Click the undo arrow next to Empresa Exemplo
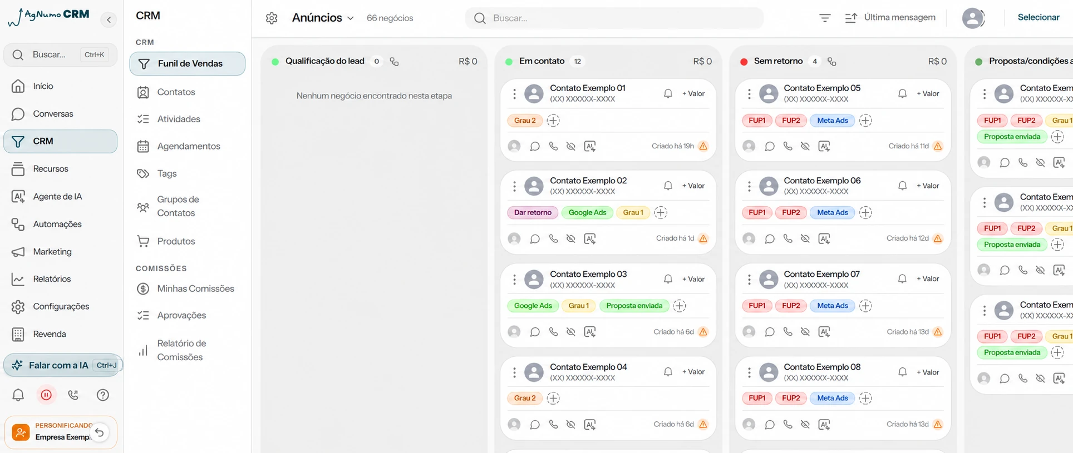Image resolution: width=1073 pixels, height=453 pixels. tap(100, 432)
